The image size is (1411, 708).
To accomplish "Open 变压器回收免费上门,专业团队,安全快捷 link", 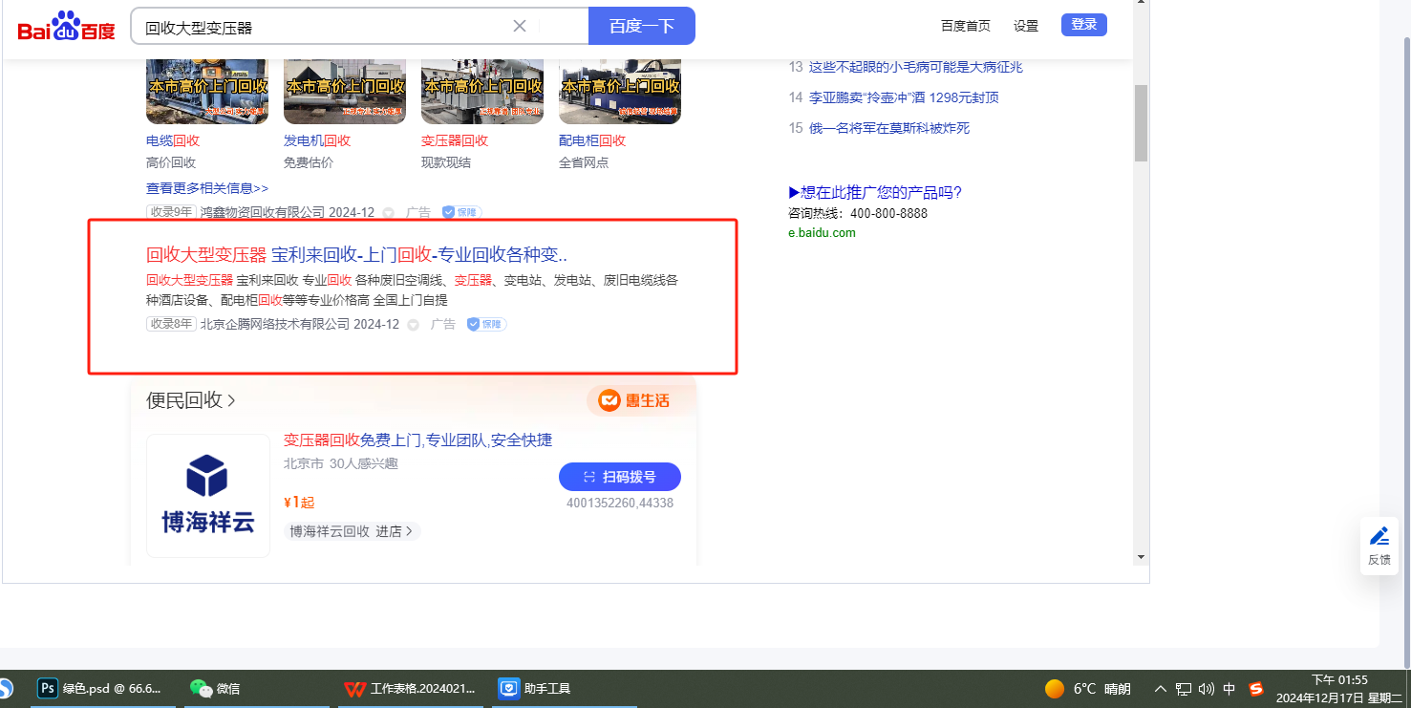I will click(x=417, y=440).
